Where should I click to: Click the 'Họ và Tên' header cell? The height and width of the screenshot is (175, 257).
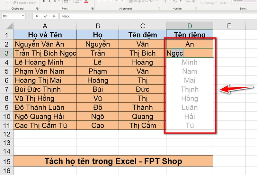pos(45,35)
